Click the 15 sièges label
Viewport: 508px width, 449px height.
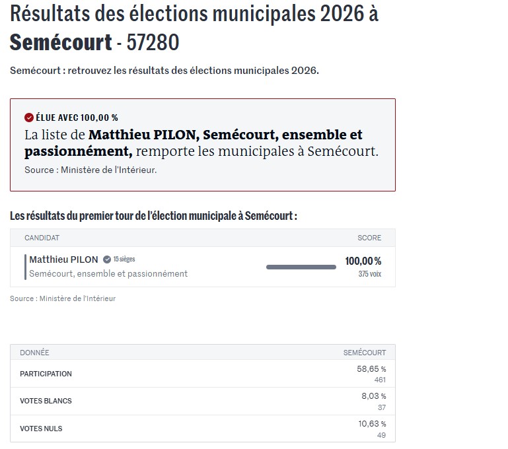click(x=124, y=259)
